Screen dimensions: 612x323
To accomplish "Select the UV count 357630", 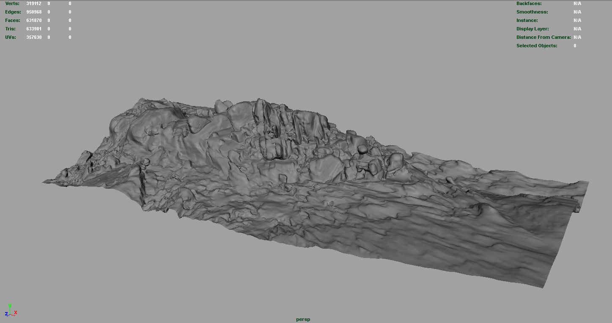I will pyautogui.click(x=34, y=37).
